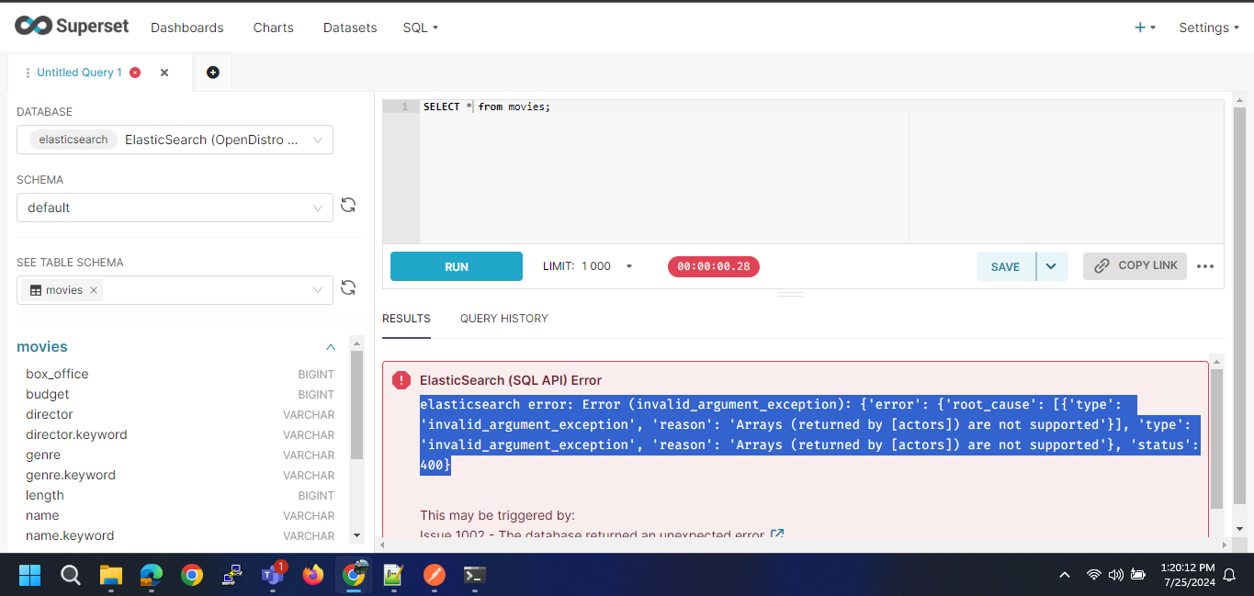Image resolution: width=1254 pixels, height=596 pixels.
Task: Close the Untitled Query 1 tab
Action: [x=164, y=73]
